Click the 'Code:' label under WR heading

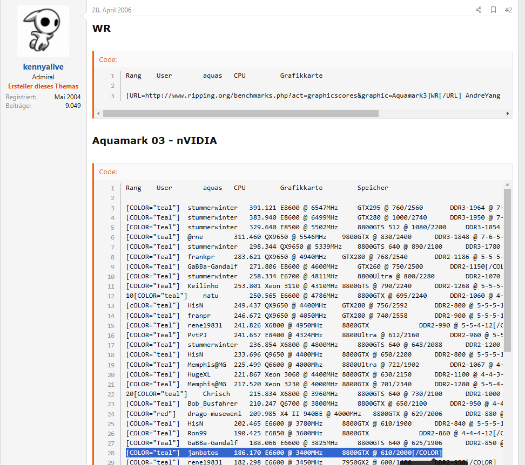click(108, 59)
